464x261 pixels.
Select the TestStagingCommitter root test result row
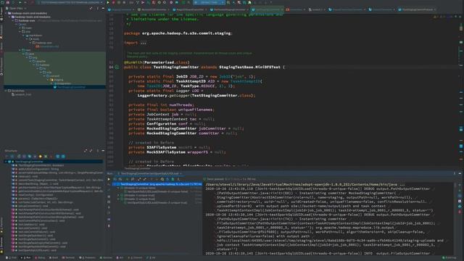click(x=157, y=184)
